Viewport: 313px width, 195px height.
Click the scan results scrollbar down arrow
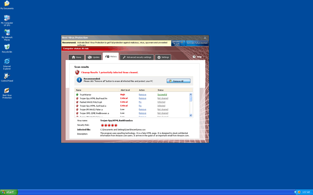point(191,115)
